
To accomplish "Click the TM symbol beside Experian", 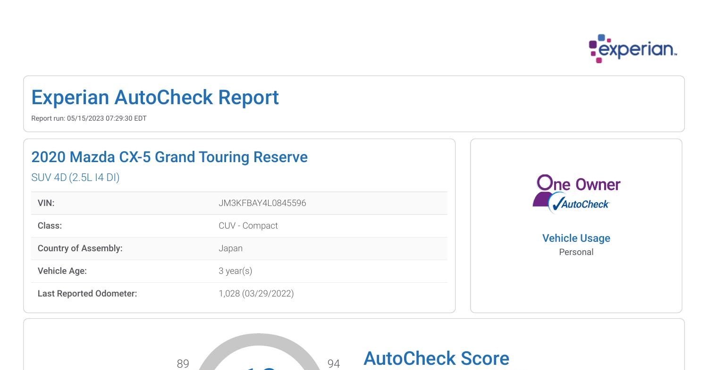I will point(675,53).
